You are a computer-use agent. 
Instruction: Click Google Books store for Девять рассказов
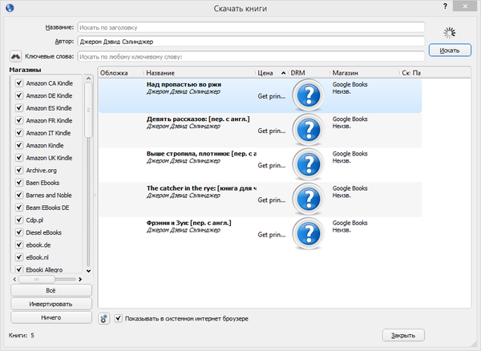pyautogui.click(x=350, y=119)
